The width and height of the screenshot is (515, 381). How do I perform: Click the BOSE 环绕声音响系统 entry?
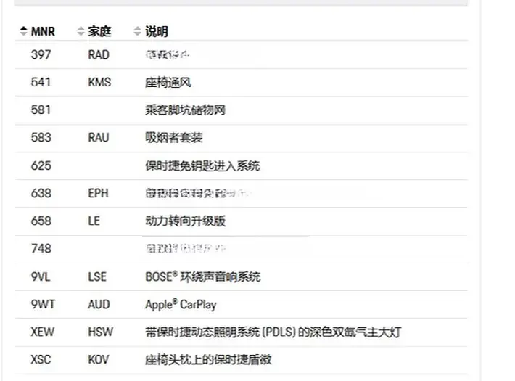pos(202,276)
